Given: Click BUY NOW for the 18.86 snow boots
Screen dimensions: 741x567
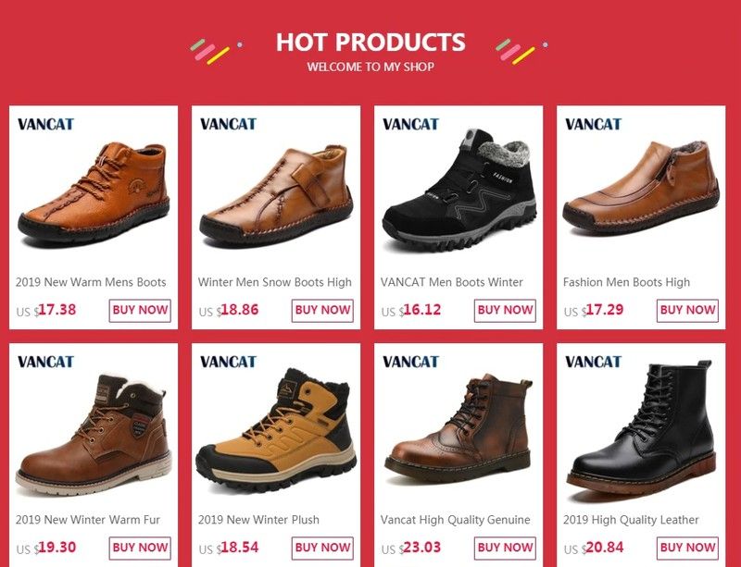Looking at the screenshot, I should click(322, 310).
